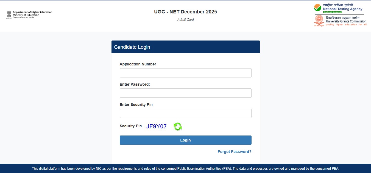Viewport: 371px width, 173px height.
Task: Click the displayed Security Pin JF9Y07 text
Action: coord(157,126)
